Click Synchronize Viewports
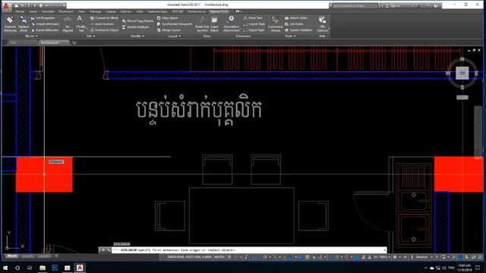 pos(175,24)
